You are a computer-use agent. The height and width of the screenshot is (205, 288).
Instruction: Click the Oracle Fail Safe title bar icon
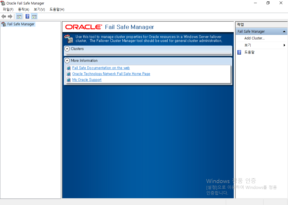(3, 3)
